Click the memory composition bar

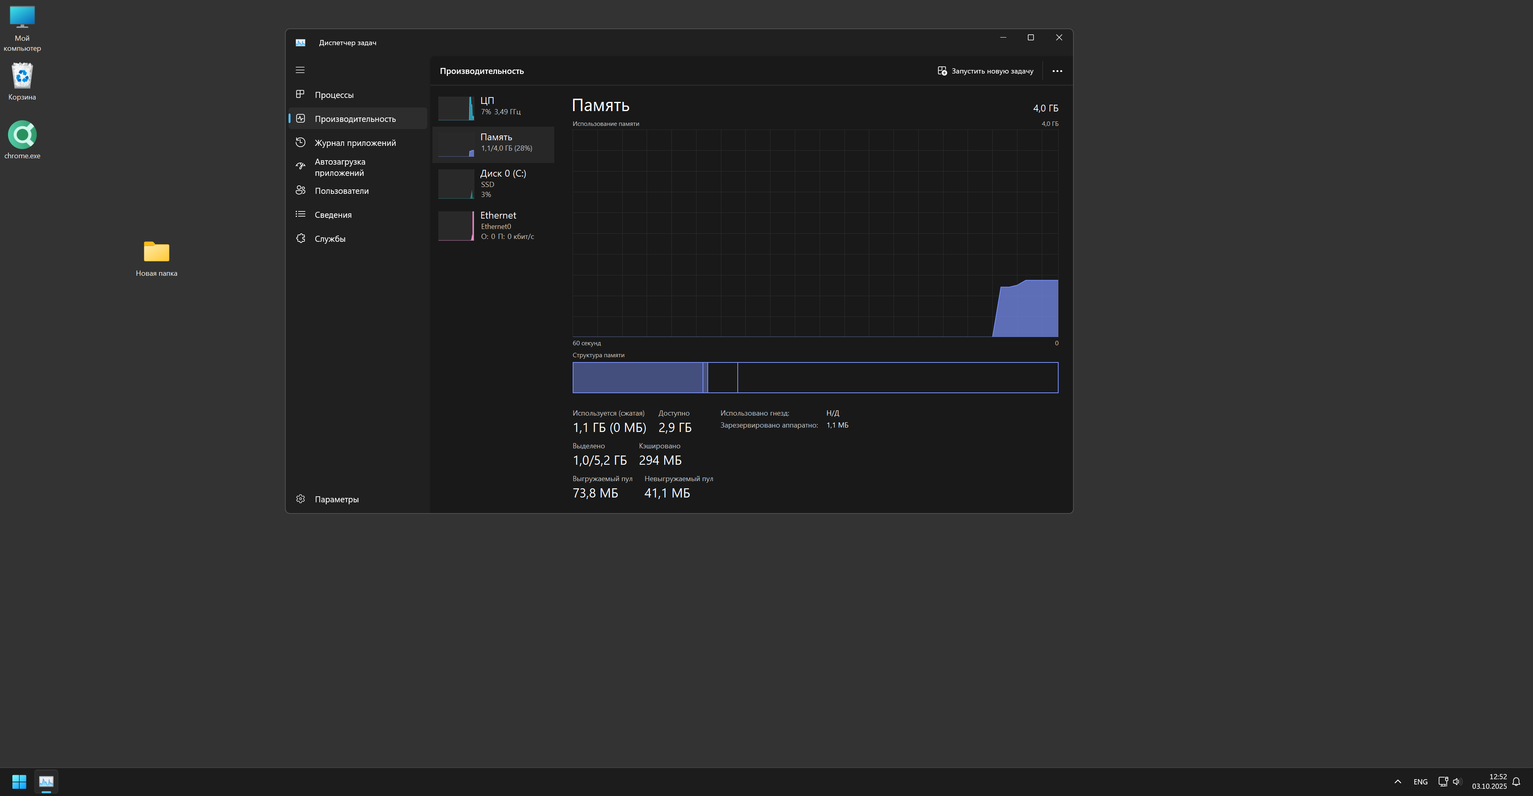pyautogui.click(x=815, y=378)
